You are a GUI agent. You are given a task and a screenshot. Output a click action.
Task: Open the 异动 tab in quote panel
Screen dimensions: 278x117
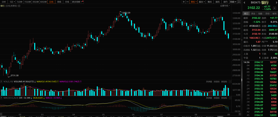tap(267, 13)
